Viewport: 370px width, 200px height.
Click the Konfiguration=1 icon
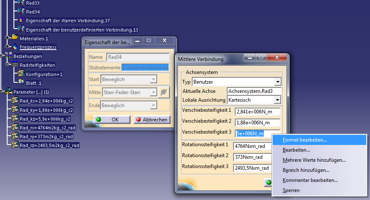pyautogui.click(x=21, y=74)
